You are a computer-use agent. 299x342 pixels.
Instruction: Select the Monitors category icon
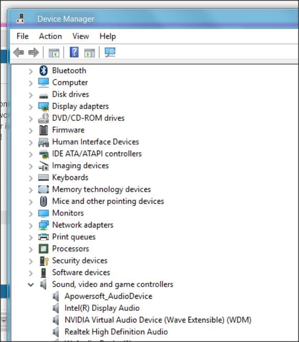44,213
